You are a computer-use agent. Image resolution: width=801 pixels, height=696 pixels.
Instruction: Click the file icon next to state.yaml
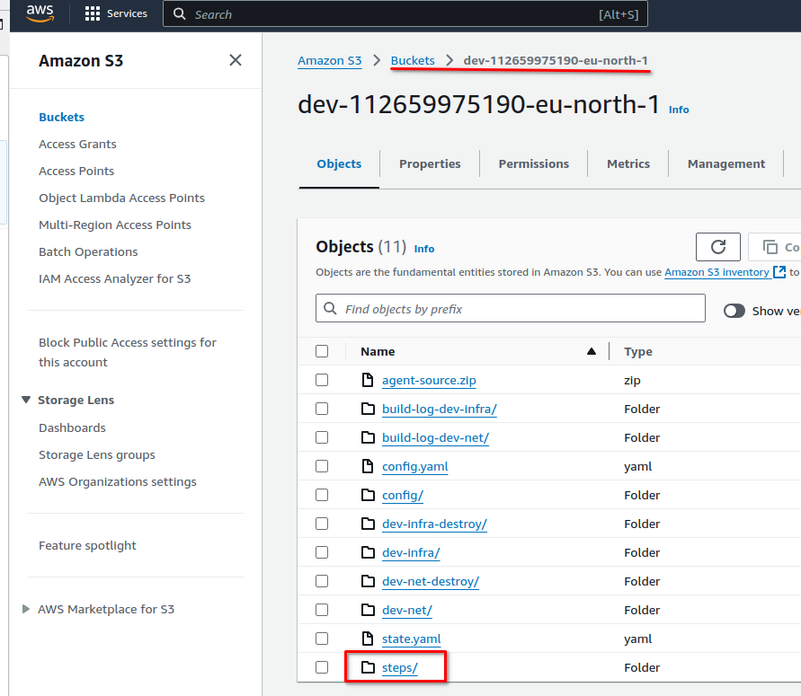(368, 639)
